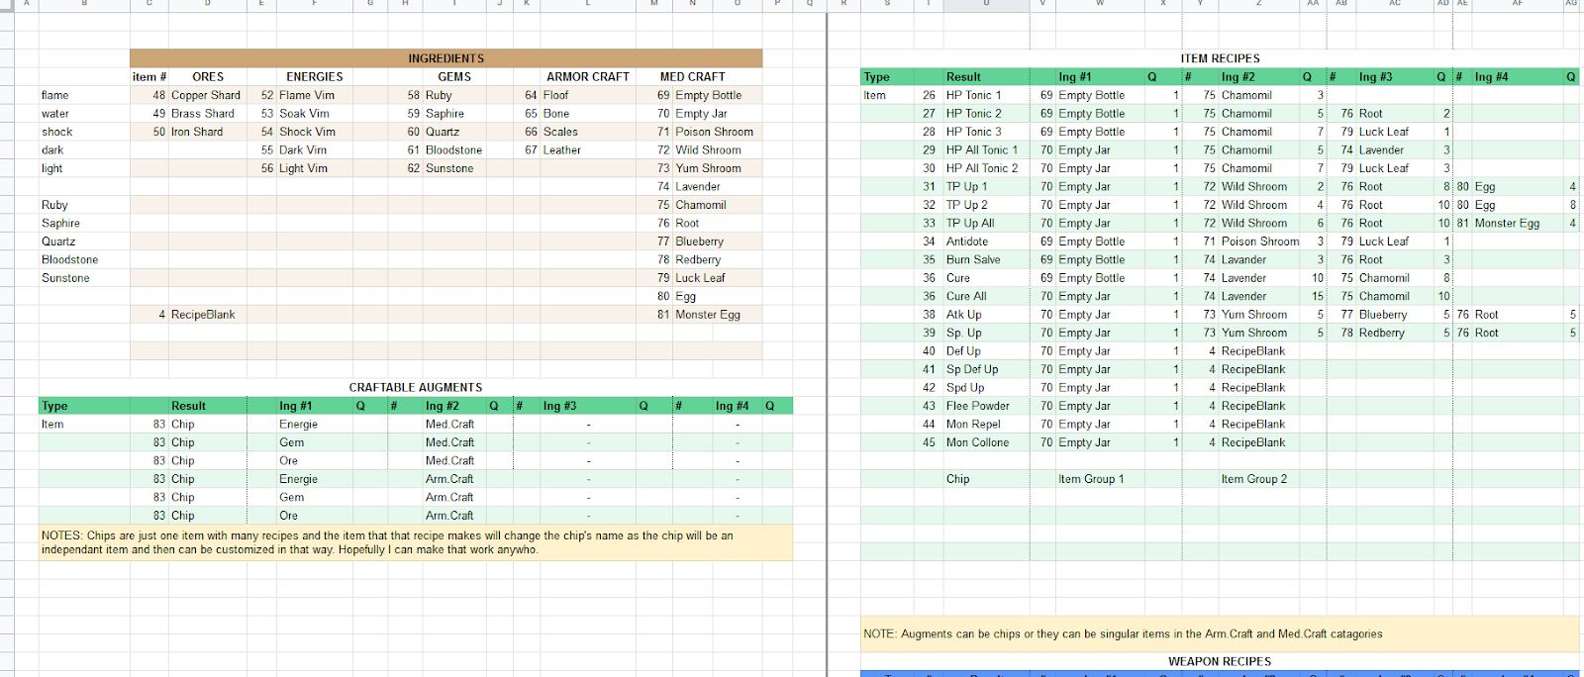This screenshot has height=677, width=1584.
Task: Select the 'HP Tonic 3' result cell
Action: point(986,132)
